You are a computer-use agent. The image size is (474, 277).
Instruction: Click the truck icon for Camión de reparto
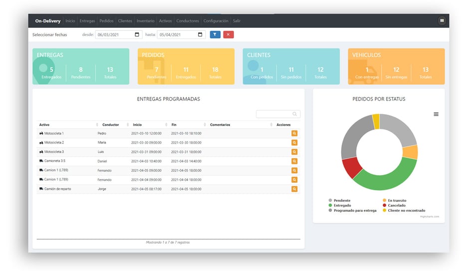(x=41, y=189)
